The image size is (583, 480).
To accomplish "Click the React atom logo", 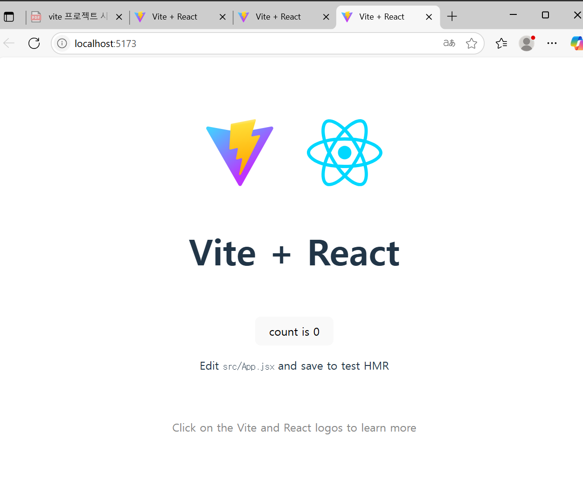I will click(x=345, y=153).
